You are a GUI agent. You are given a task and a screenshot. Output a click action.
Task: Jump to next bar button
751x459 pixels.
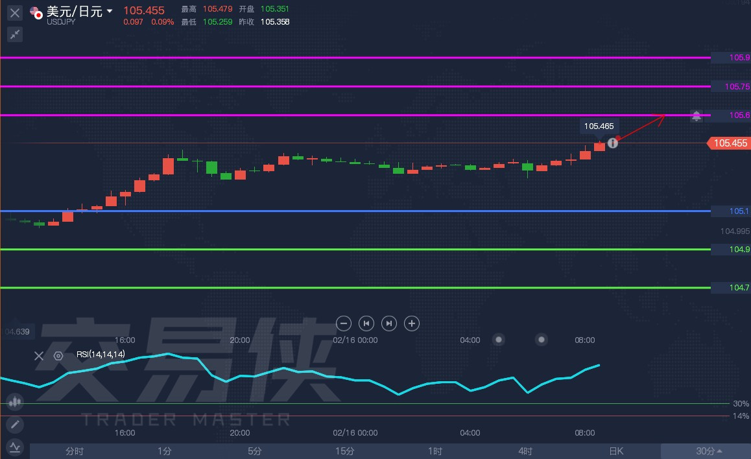389,324
